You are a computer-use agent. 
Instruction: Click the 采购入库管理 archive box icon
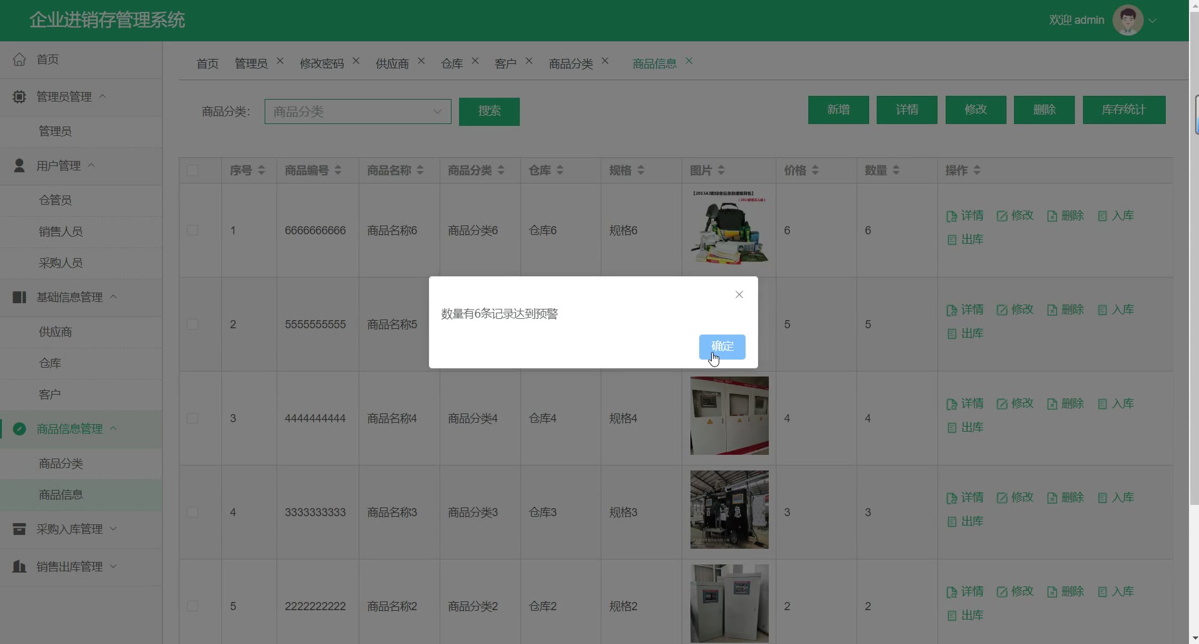pos(19,529)
